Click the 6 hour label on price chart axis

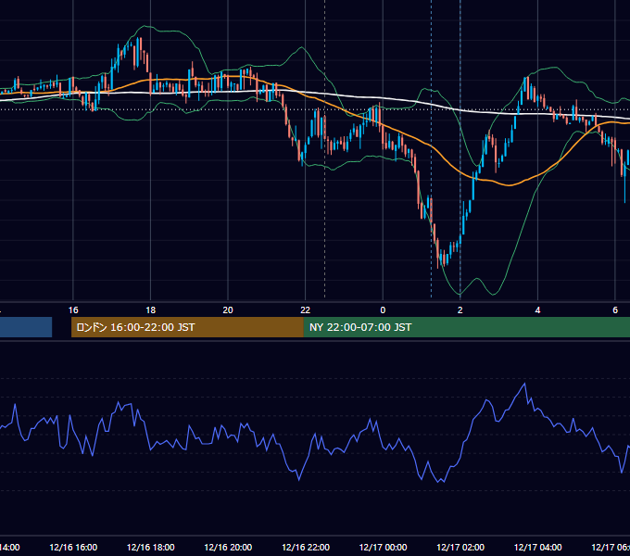point(615,310)
